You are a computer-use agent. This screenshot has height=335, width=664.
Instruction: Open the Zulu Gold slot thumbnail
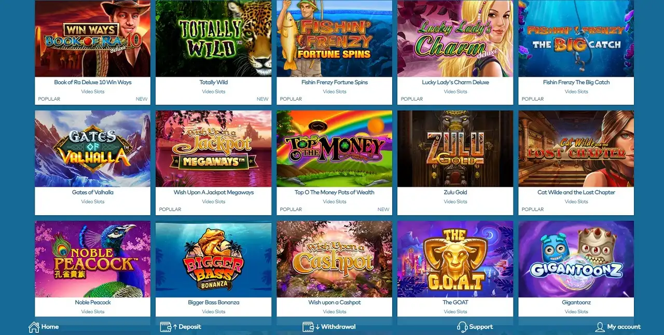(x=455, y=149)
